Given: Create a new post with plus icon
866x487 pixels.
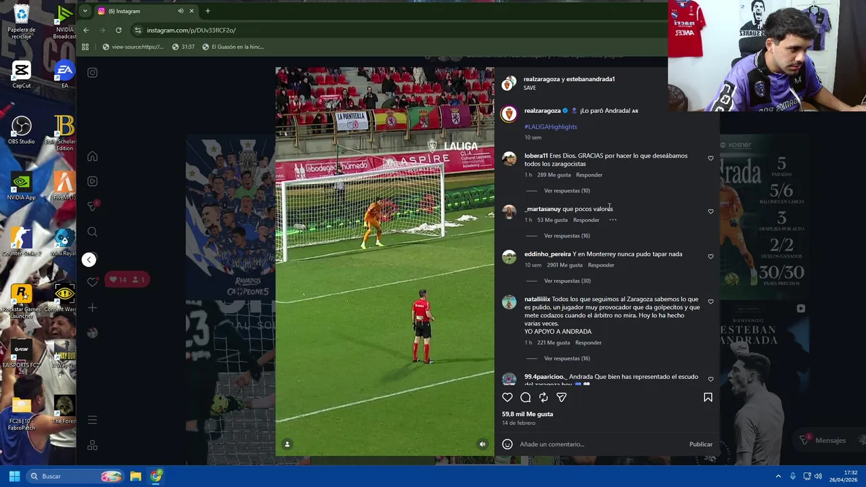Looking at the screenshot, I should tap(93, 308).
